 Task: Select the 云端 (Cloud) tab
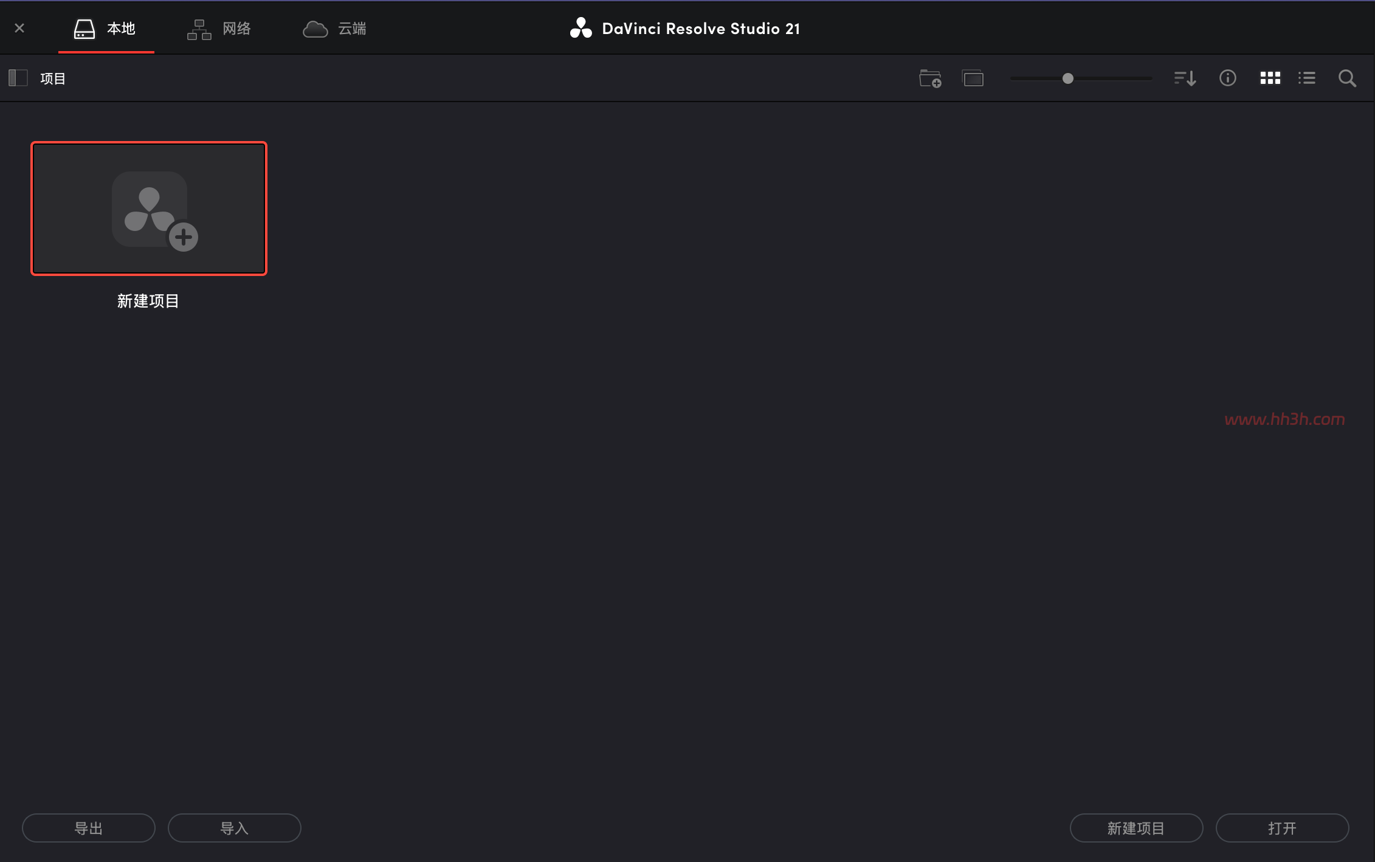335,29
